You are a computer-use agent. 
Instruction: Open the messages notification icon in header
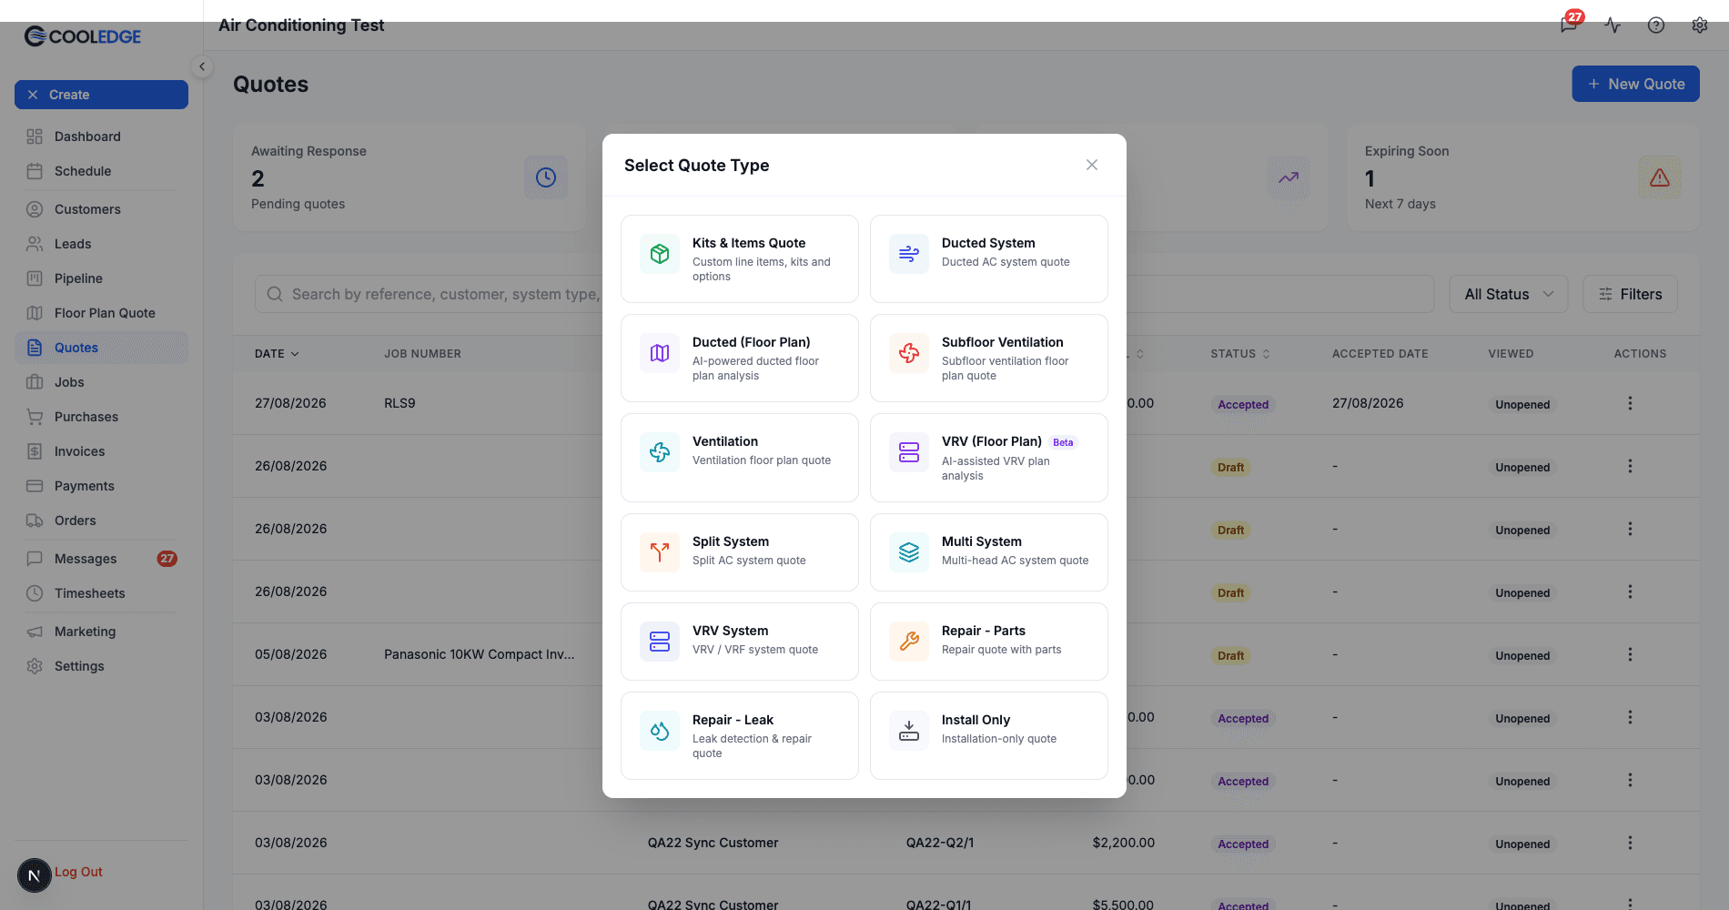click(1569, 25)
